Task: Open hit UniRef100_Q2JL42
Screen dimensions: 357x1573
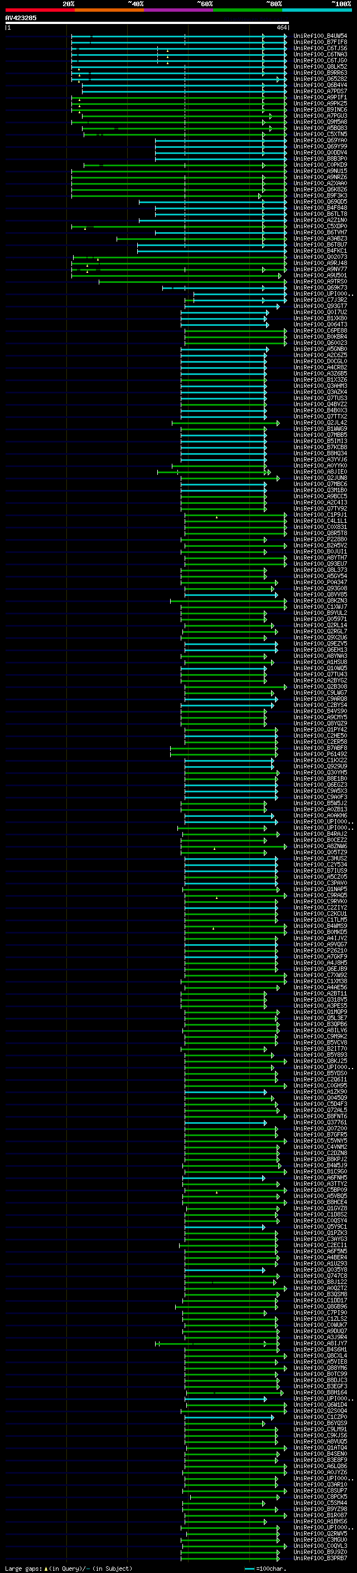Action: (x=320, y=422)
